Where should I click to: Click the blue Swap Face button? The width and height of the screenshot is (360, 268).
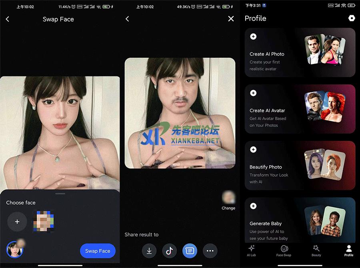[98, 251]
